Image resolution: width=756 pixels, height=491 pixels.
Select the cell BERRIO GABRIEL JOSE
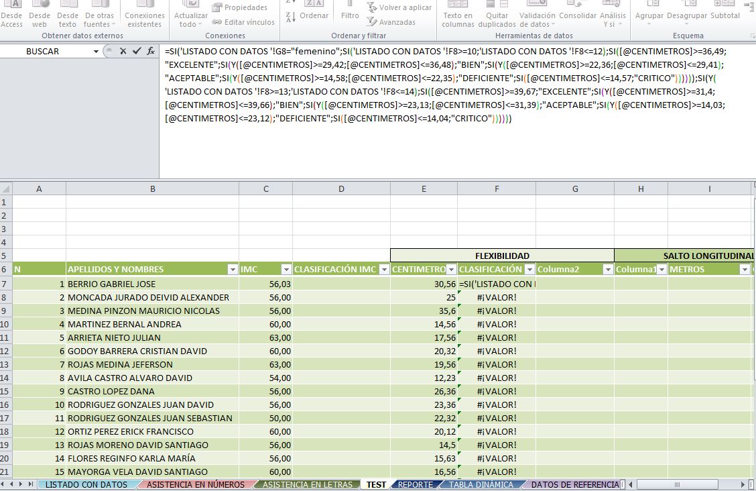coord(152,284)
